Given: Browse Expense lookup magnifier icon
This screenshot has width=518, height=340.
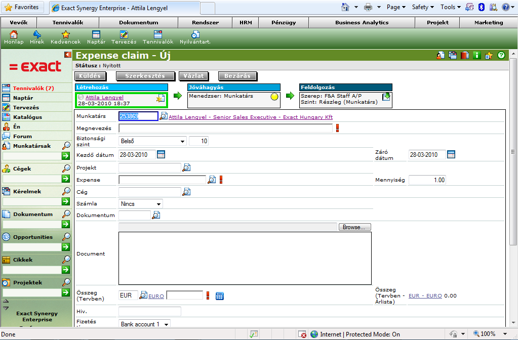Looking at the screenshot, I should click(x=212, y=180).
